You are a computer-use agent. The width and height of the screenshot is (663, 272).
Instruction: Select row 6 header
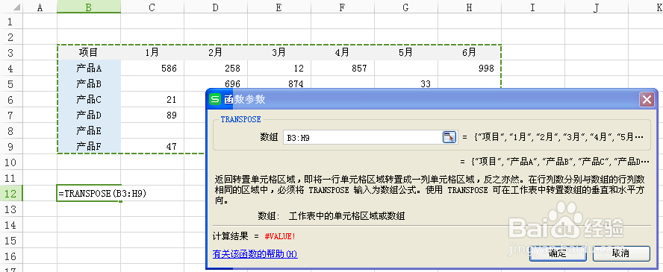[x=11, y=99]
